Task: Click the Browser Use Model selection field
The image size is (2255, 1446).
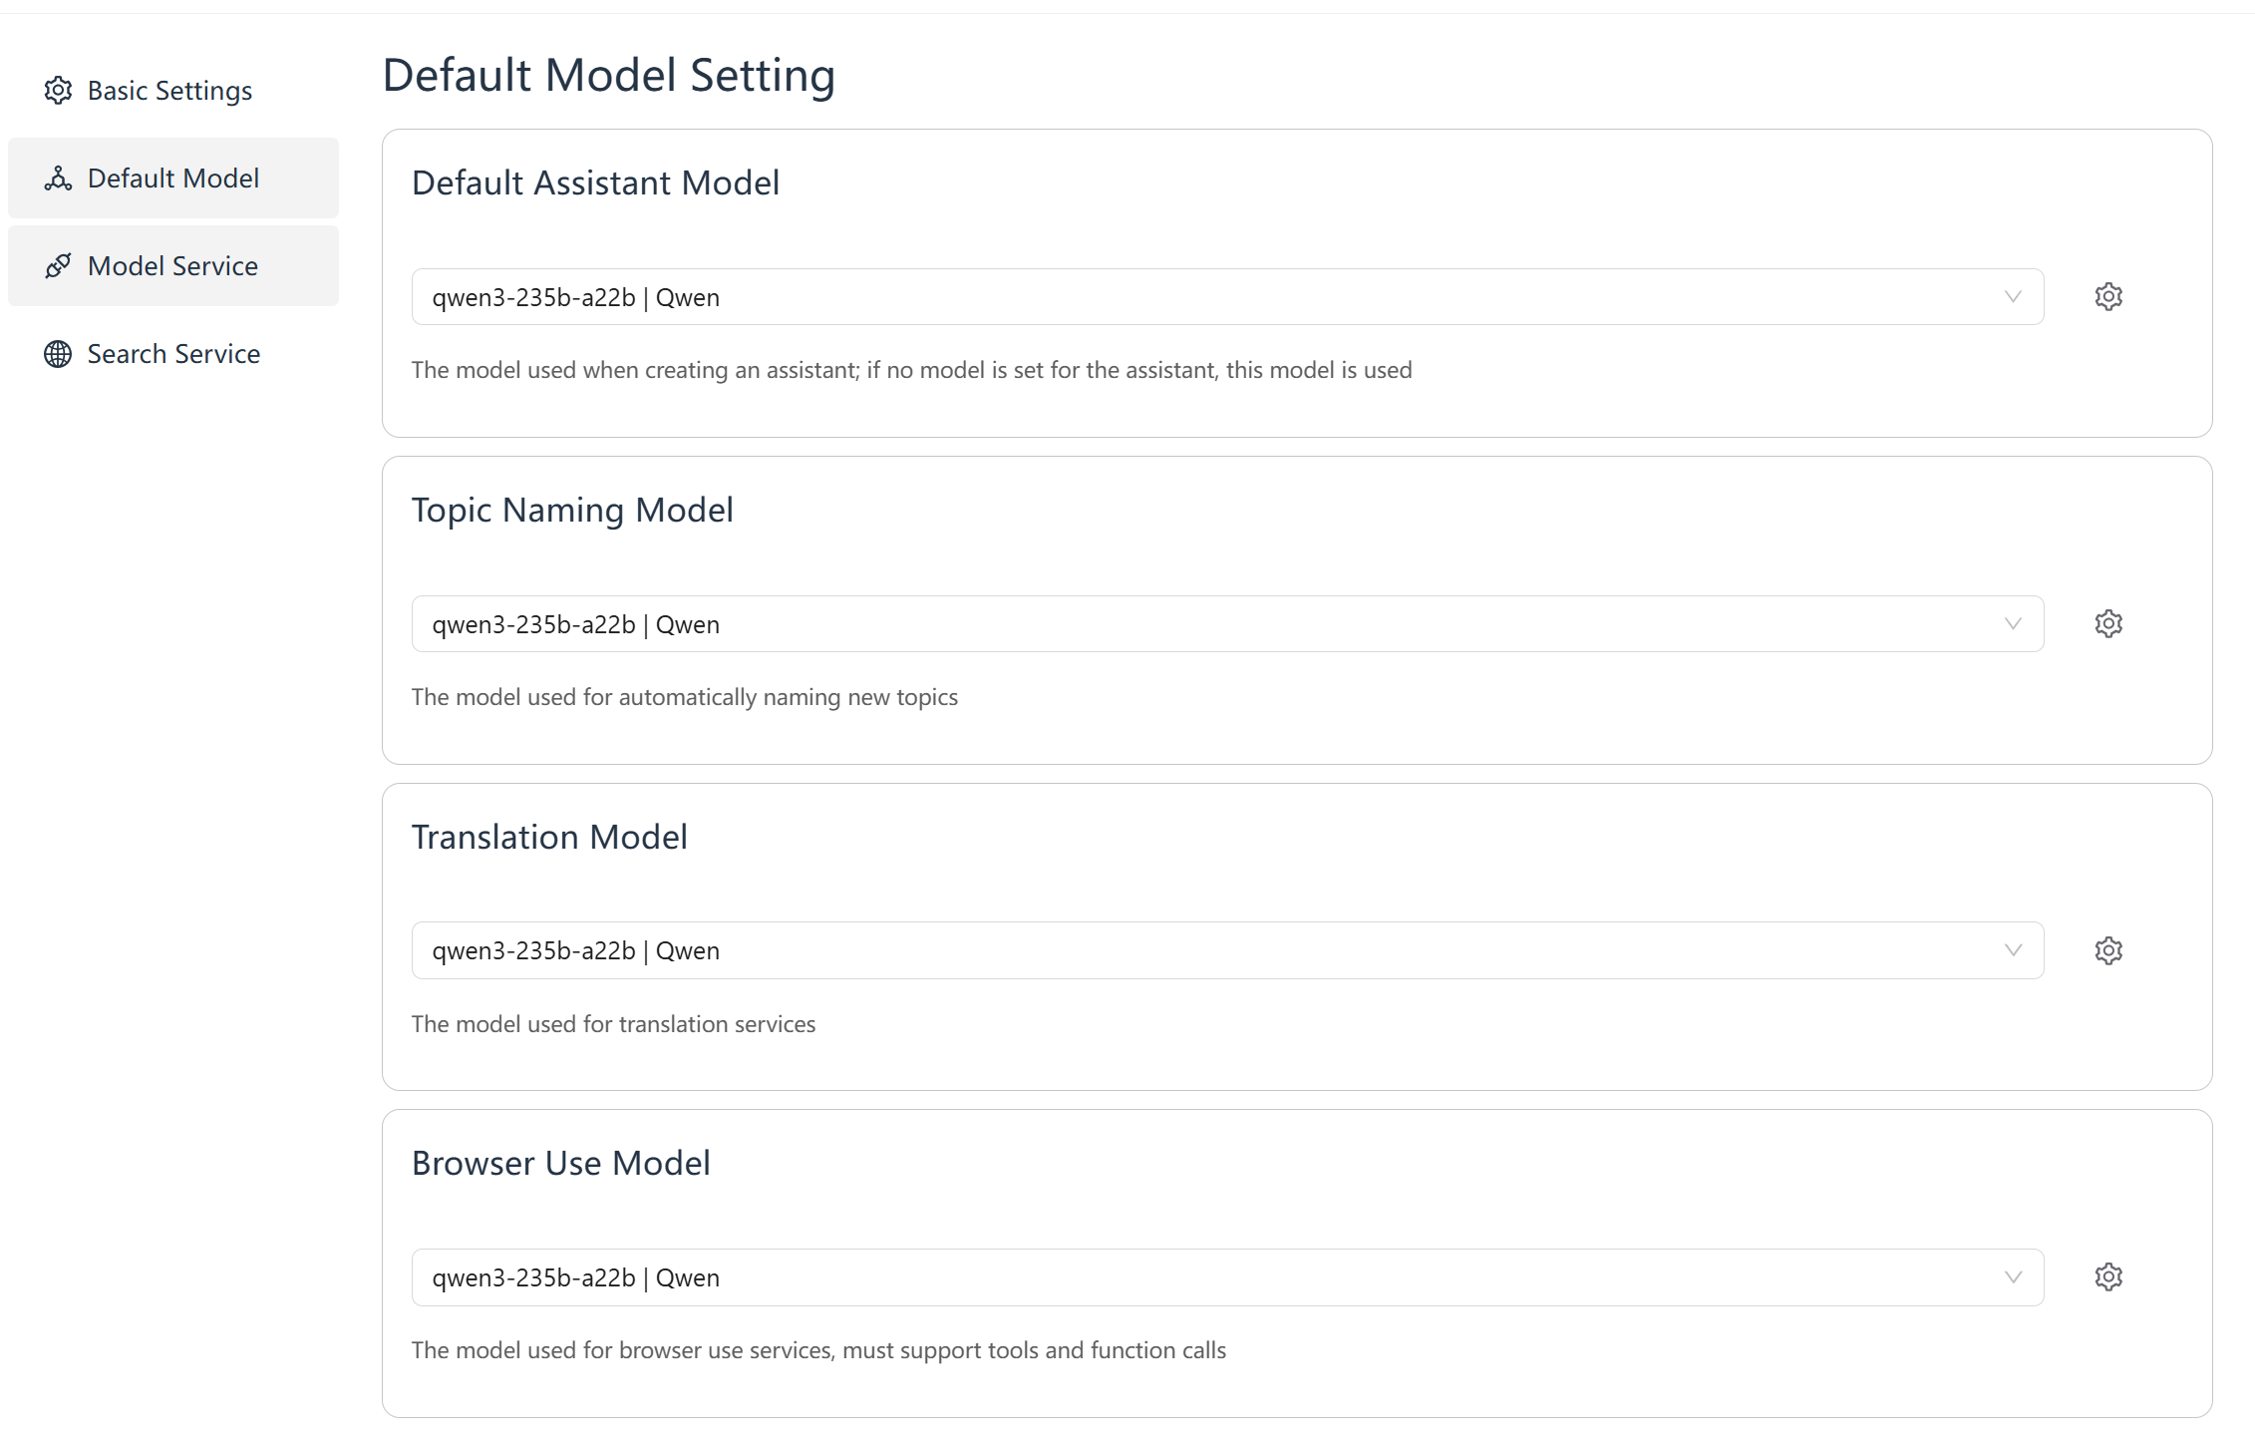Action: 1196,1277
